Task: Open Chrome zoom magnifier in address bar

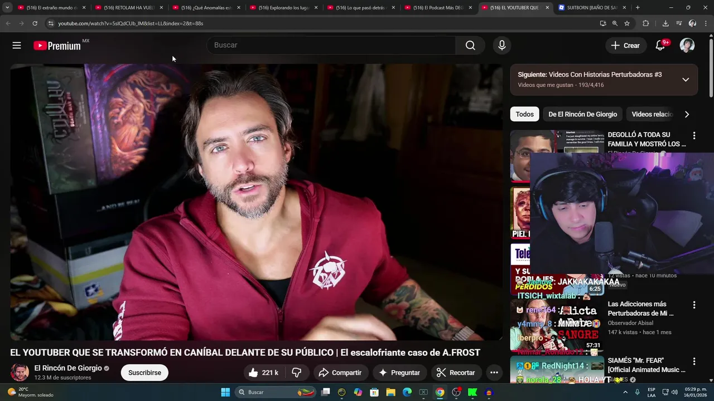Action: coord(615,23)
